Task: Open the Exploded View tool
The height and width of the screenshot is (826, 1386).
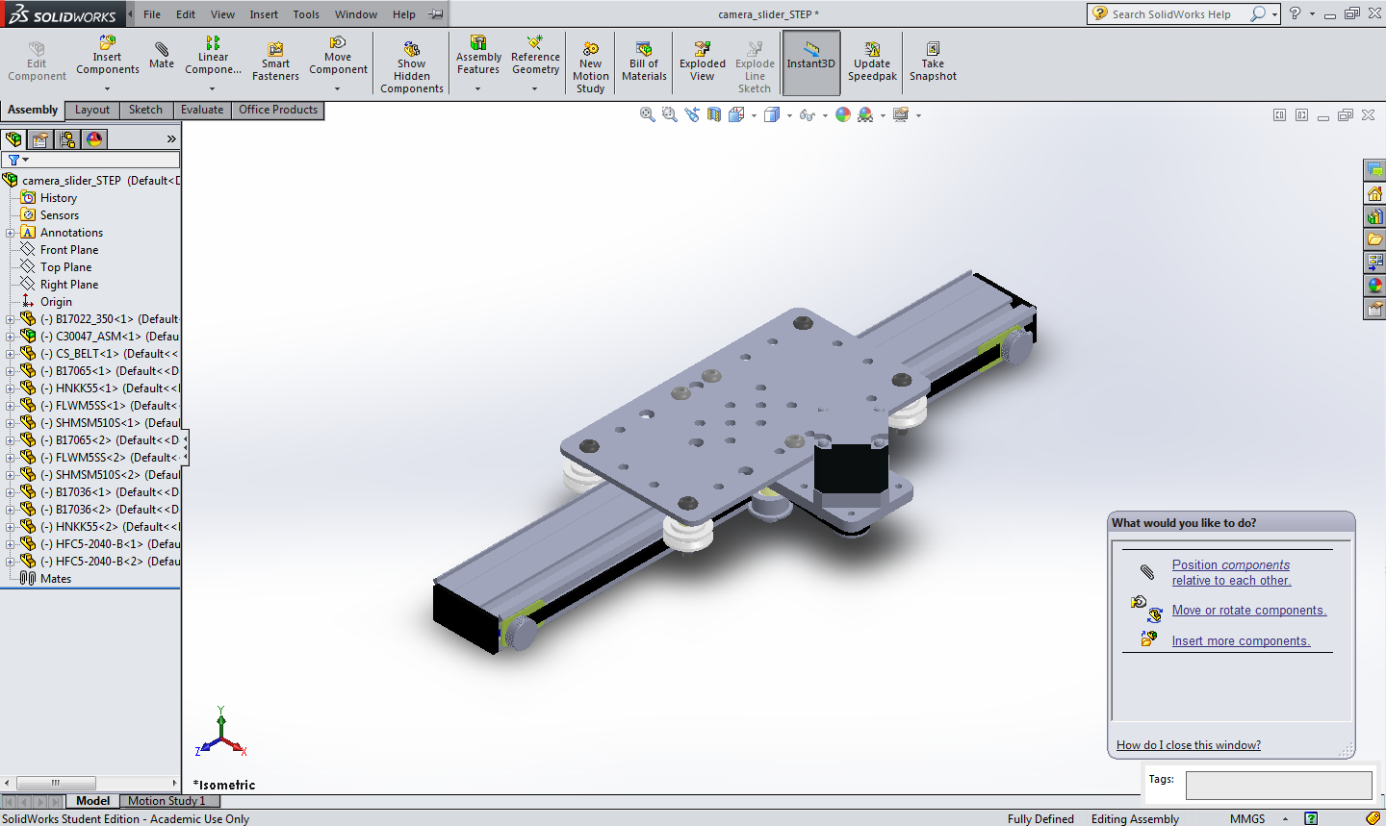Action: coord(702,62)
